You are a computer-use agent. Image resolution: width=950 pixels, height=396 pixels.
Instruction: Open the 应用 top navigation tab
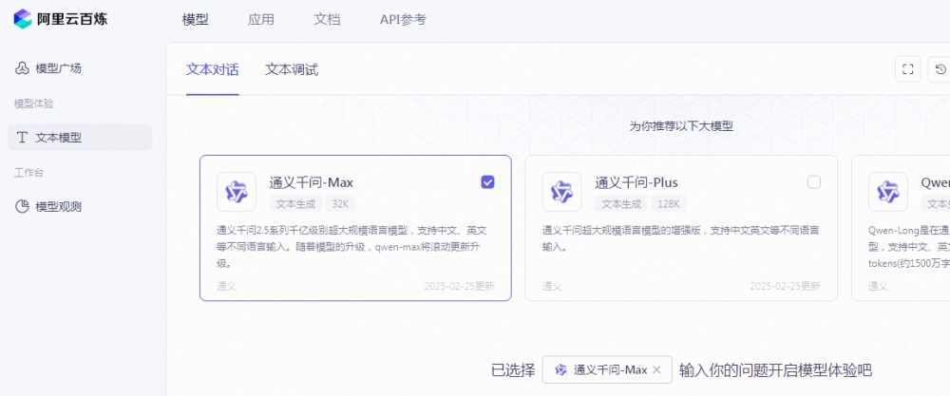pos(261,19)
